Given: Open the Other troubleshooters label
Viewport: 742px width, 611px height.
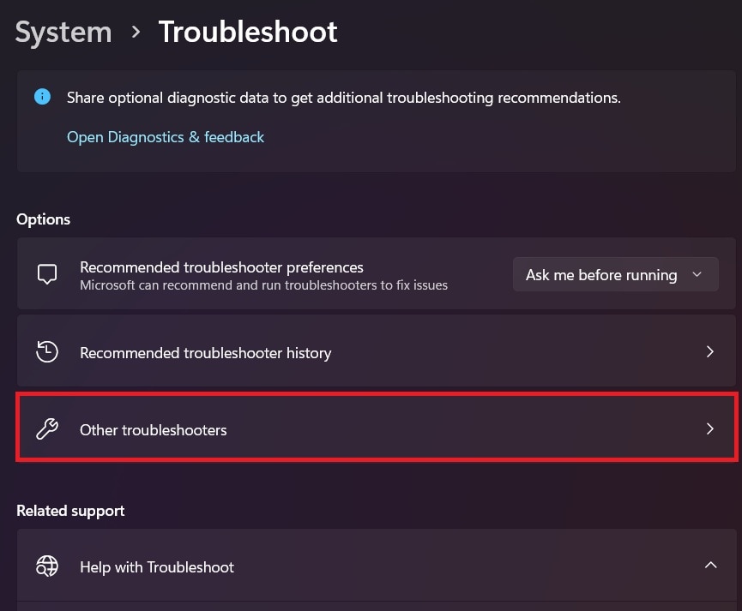Looking at the screenshot, I should tap(154, 430).
